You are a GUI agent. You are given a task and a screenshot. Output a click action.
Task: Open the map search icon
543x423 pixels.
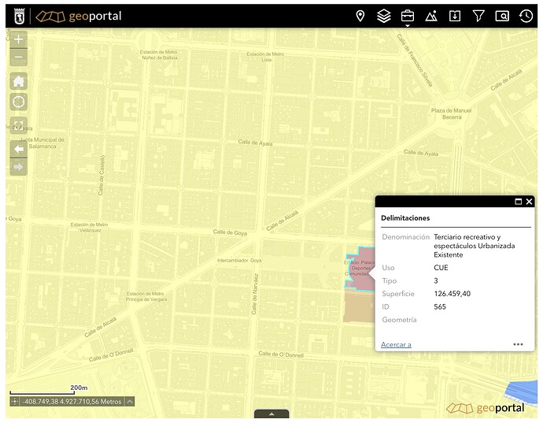502,16
